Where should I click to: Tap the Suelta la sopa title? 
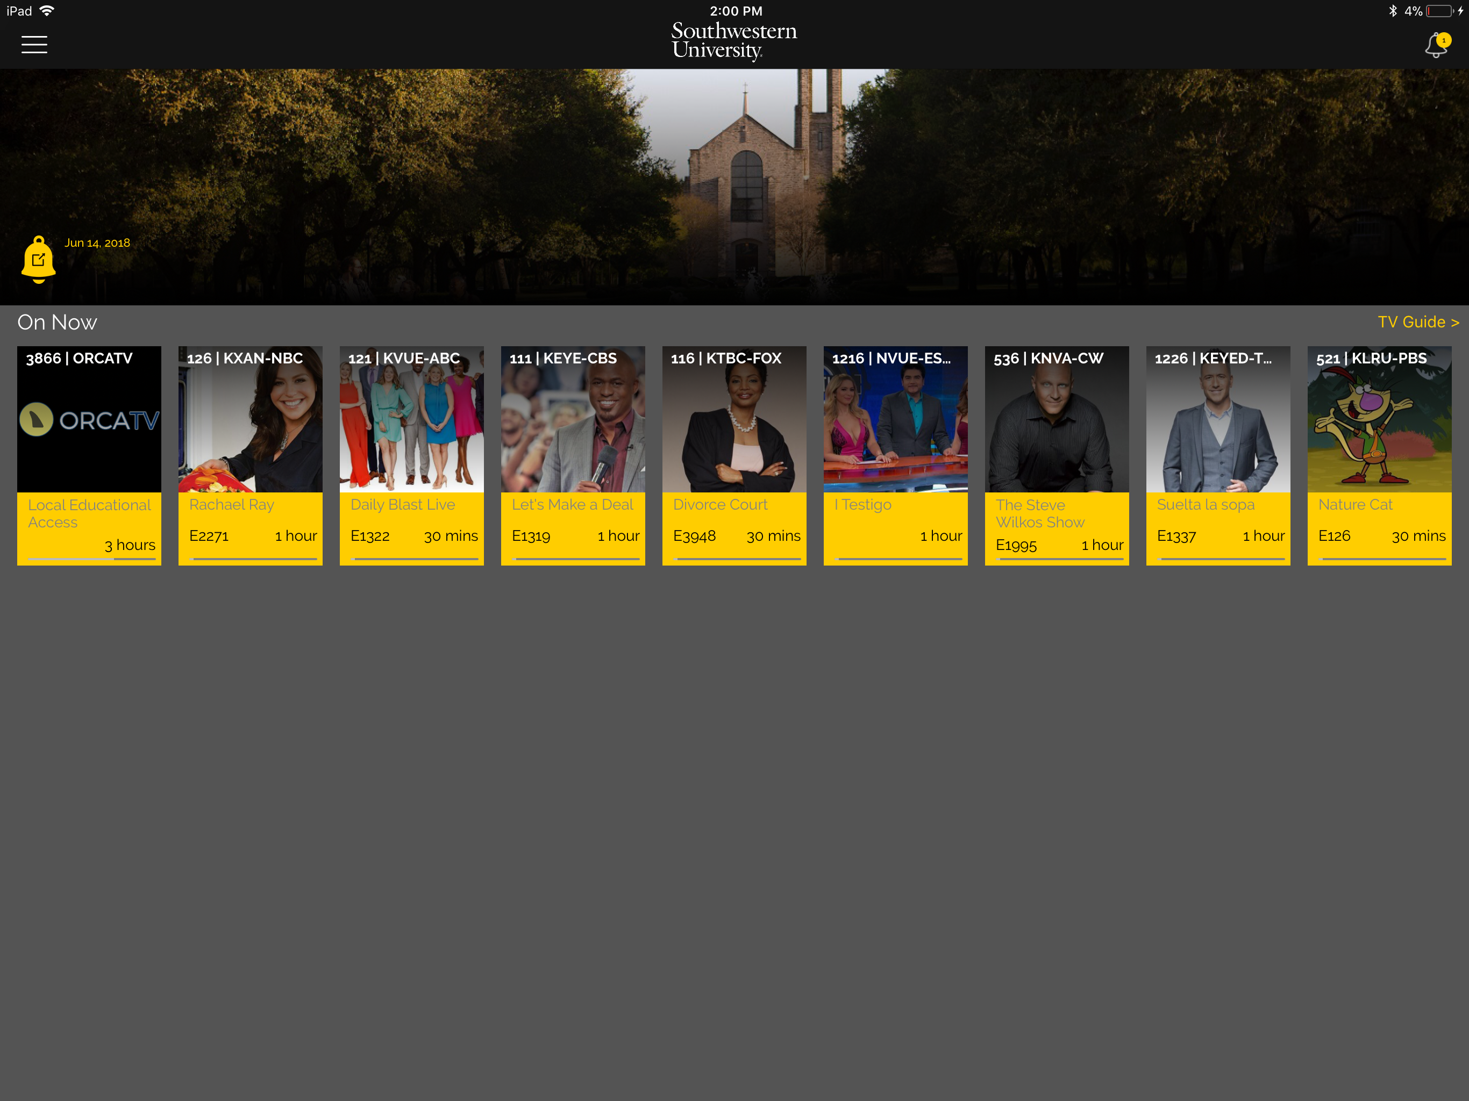click(x=1206, y=505)
